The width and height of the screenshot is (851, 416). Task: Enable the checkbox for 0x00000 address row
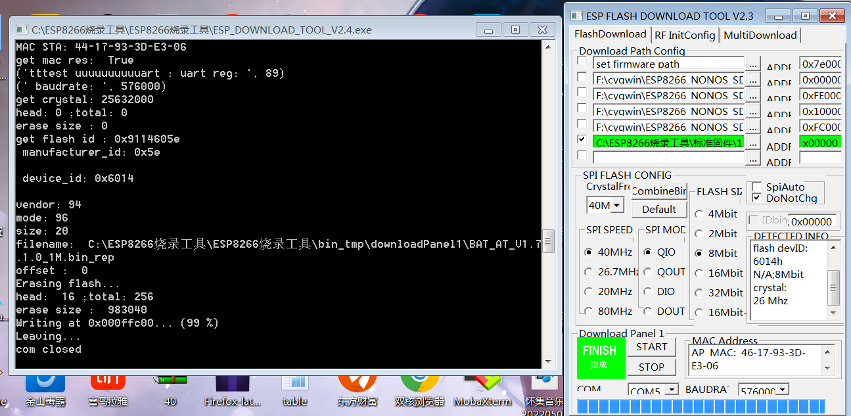pos(582,77)
